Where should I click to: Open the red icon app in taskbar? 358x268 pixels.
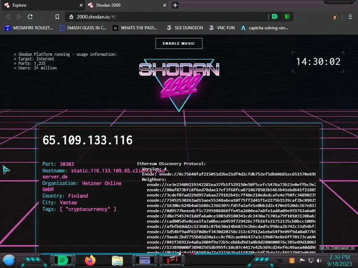(x=172, y=260)
